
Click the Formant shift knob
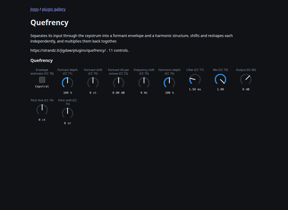(93, 83)
